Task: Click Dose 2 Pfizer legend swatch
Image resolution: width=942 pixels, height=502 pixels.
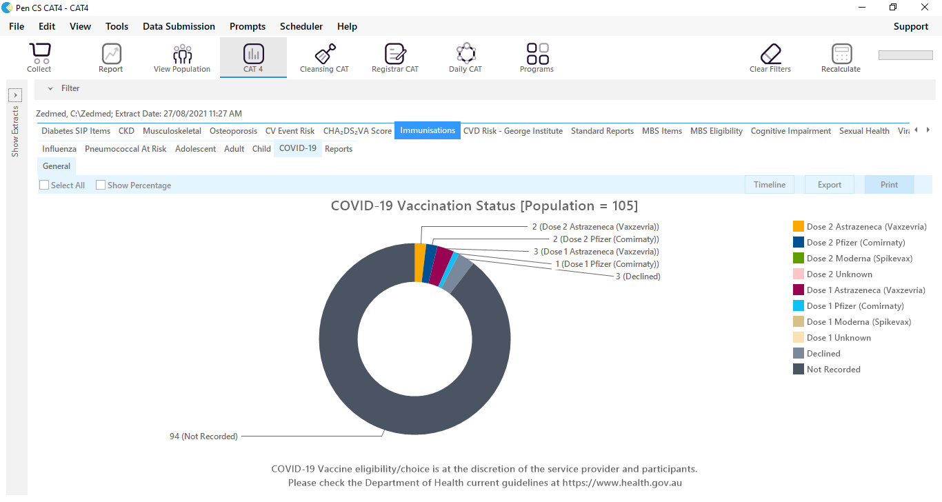Action: click(799, 242)
